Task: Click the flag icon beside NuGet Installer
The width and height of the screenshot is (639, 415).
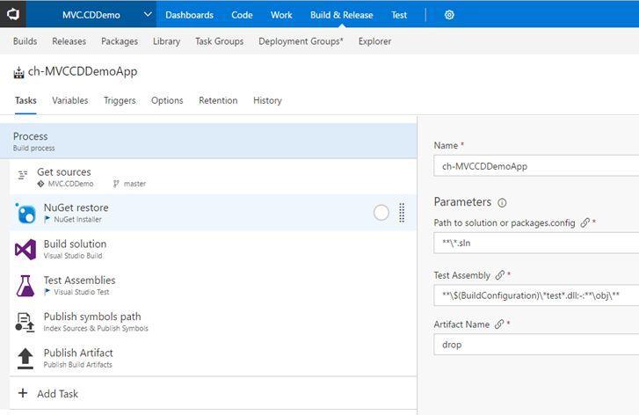Action: pos(47,219)
